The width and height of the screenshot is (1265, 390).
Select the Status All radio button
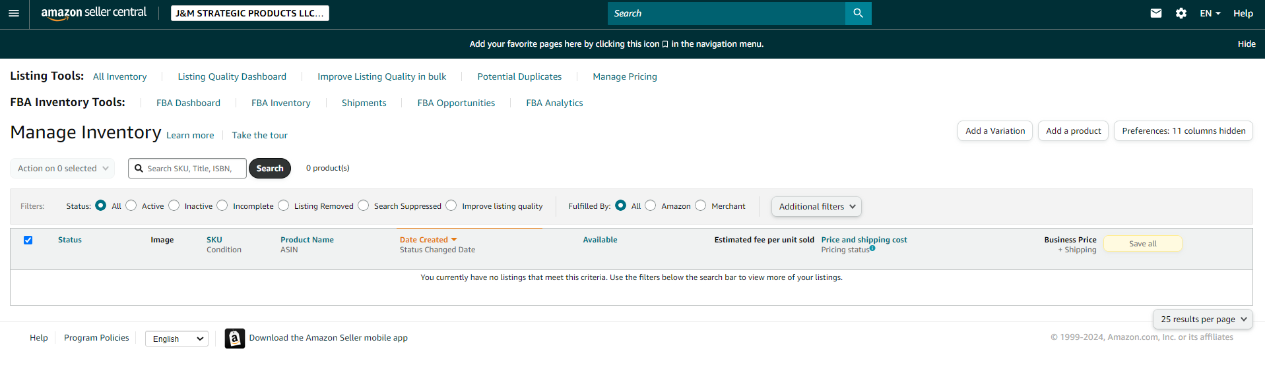[x=100, y=206]
